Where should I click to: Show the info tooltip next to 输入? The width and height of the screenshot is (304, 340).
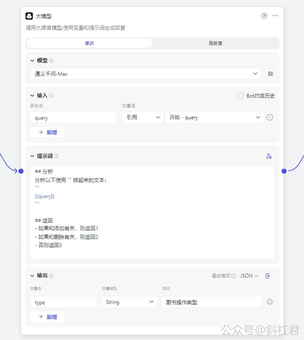(51, 96)
